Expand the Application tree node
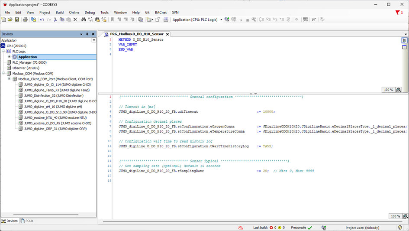 (9, 57)
